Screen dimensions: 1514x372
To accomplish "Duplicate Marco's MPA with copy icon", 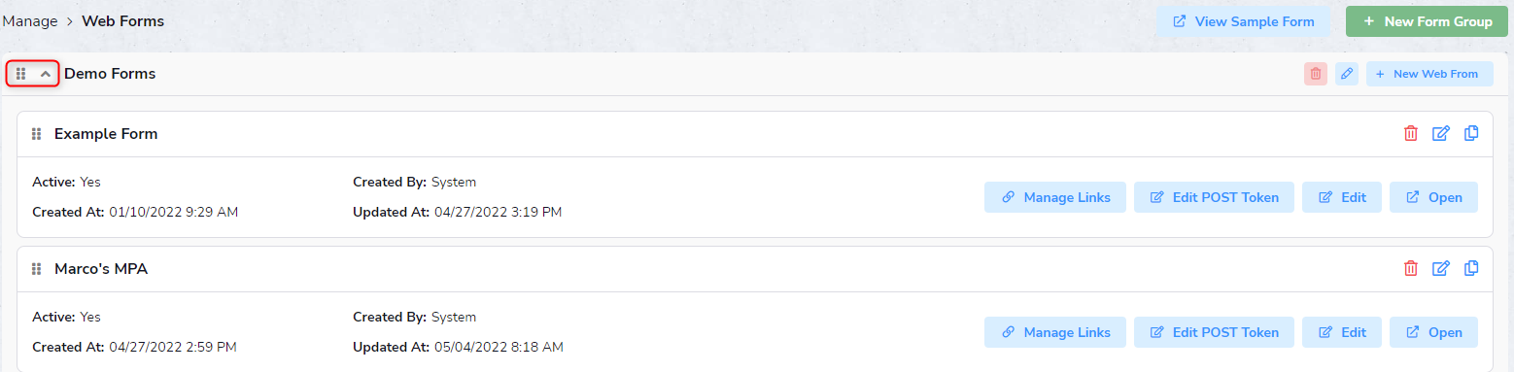I will [x=1471, y=268].
